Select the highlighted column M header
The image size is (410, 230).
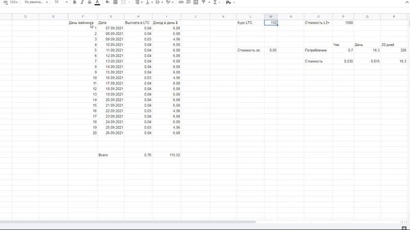tap(270, 17)
